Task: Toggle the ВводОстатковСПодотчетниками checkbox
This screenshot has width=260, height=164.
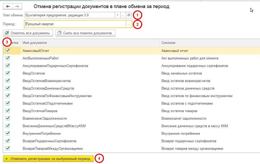Action: [x=8, y=103]
